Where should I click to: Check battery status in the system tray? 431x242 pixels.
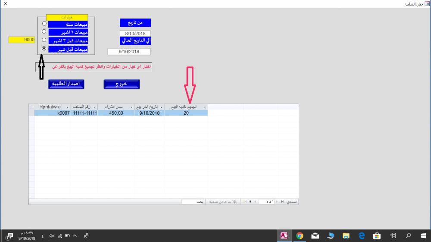coord(67,236)
